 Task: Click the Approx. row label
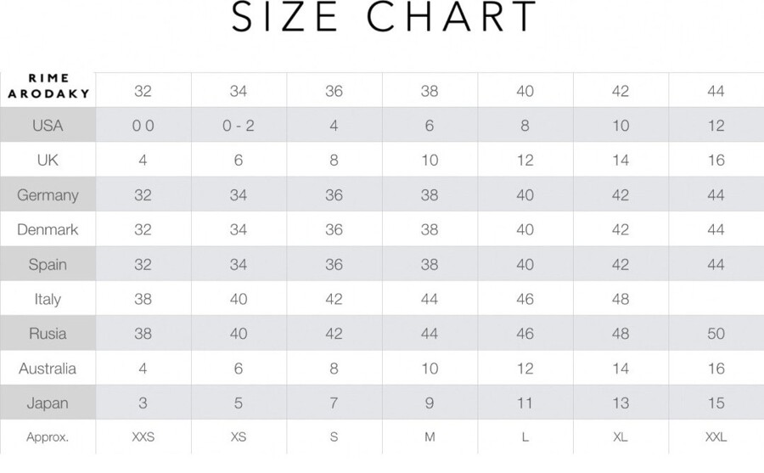(x=48, y=437)
